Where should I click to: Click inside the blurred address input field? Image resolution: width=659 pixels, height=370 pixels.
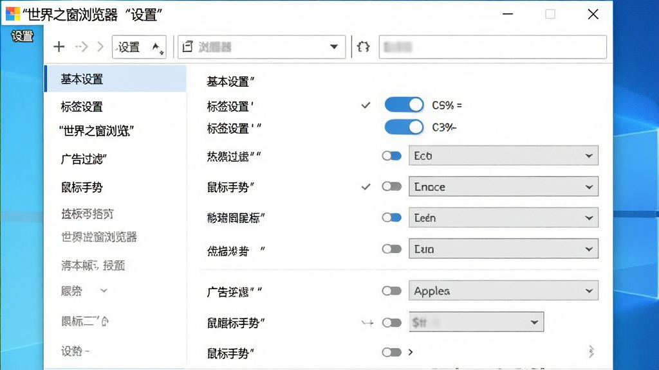pyautogui.click(x=492, y=46)
